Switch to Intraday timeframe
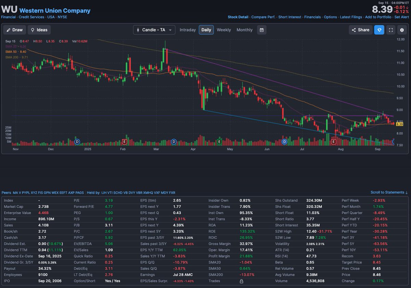This screenshot has height=288, width=411. coord(188,30)
